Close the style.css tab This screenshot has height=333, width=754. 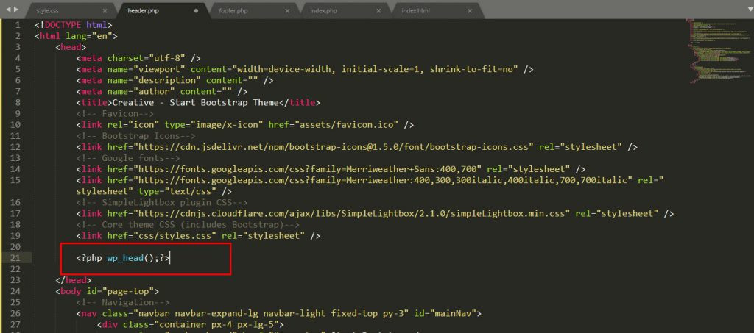(x=105, y=12)
